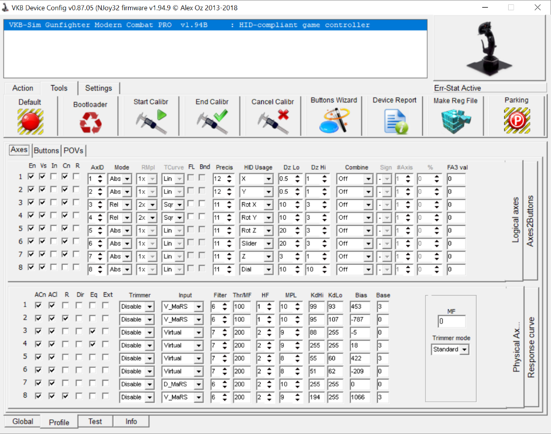551x434 pixels.
Task: Uncheck the R box for physical axis 8
Action: point(65,395)
